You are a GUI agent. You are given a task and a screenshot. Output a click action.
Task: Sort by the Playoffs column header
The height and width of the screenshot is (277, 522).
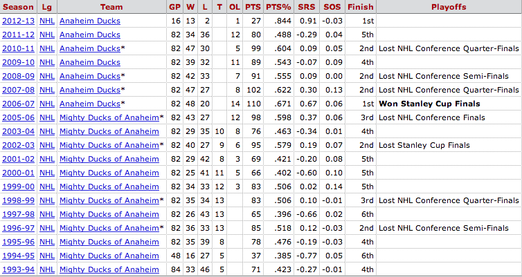click(x=449, y=7)
